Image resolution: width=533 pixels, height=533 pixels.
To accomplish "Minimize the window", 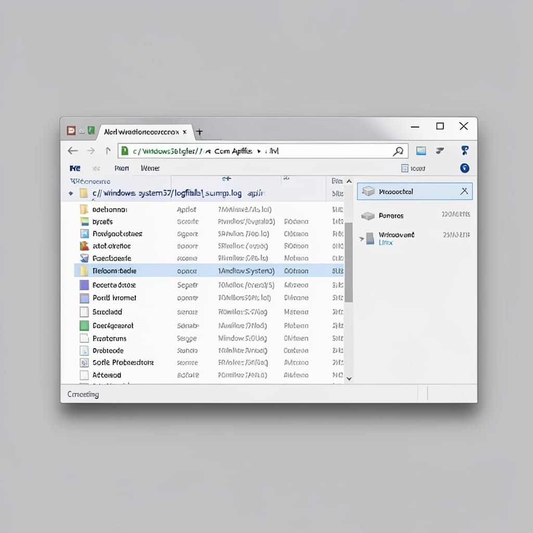I will tap(415, 127).
